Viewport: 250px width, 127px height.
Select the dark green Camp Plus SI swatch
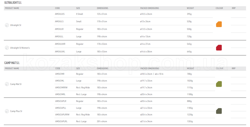219,111
